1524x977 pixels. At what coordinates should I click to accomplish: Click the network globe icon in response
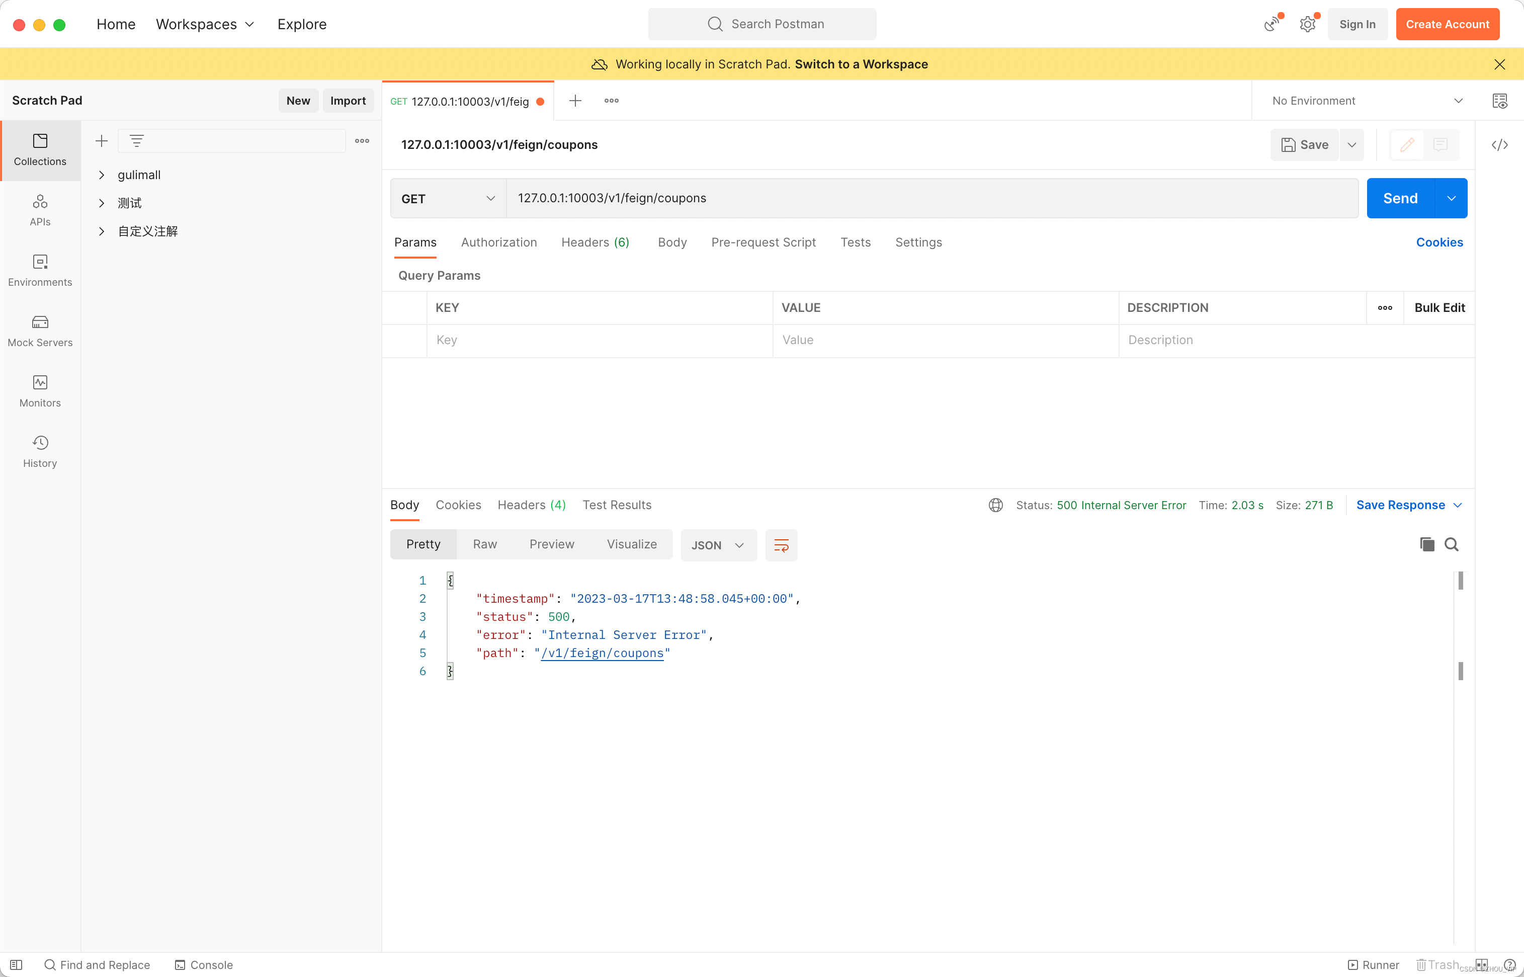(x=996, y=505)
